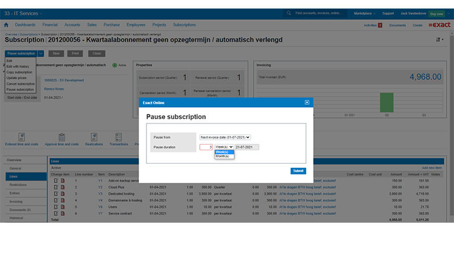Open the Transactions icon

tap(119, 137)
